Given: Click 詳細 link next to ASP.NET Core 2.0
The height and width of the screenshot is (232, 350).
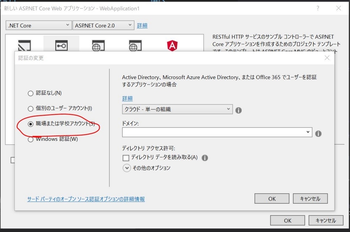Looking at the screenshot, I should point(142,25).
